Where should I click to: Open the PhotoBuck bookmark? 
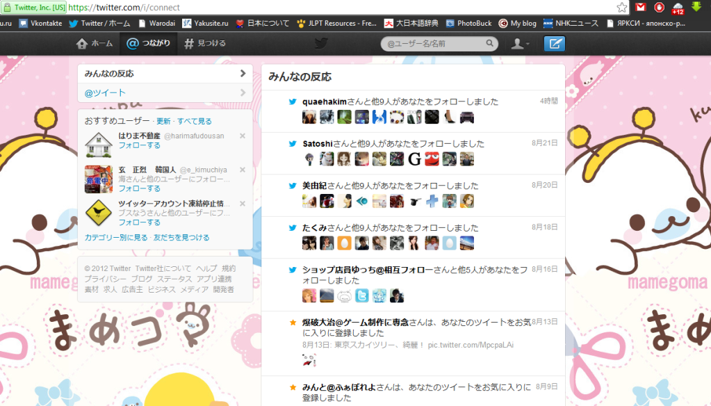[469, 23]
